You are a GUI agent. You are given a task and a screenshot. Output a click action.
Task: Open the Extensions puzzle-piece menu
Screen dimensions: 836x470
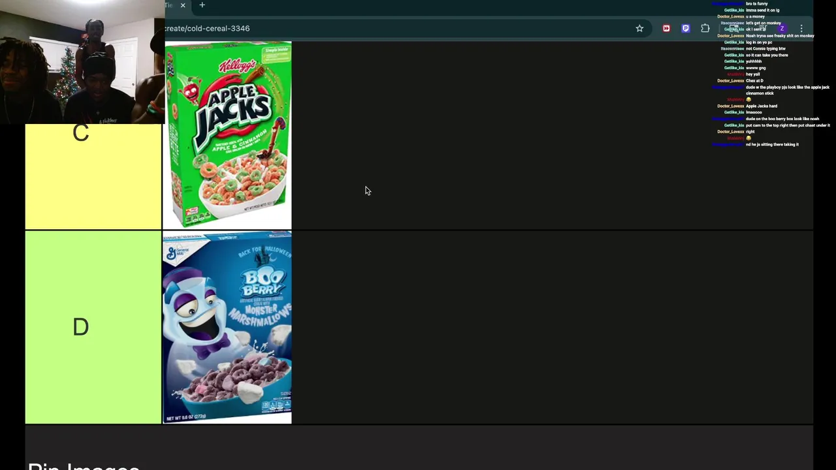pos(705,28)
